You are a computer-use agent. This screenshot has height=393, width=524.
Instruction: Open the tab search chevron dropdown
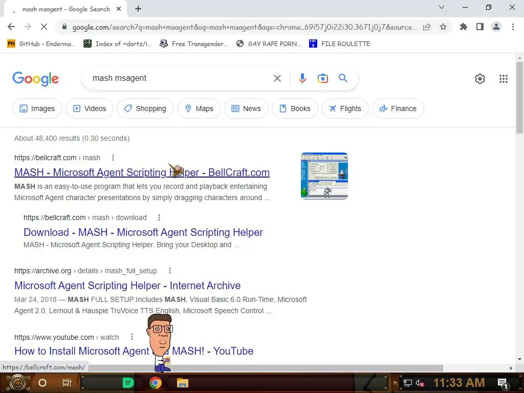(442, 7)
